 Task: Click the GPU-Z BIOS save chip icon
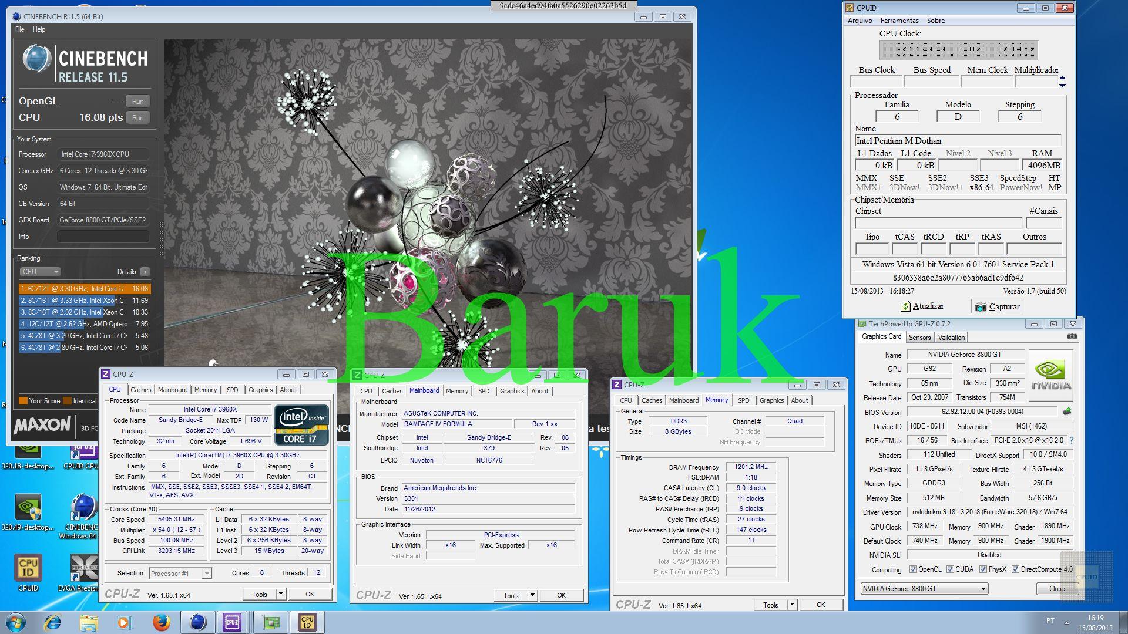[1067, 412]
